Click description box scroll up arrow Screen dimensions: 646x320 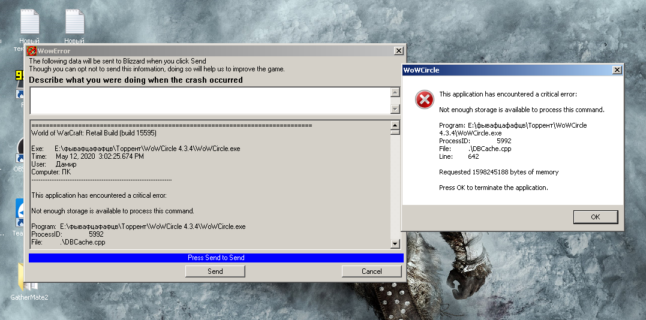(395, 92)
